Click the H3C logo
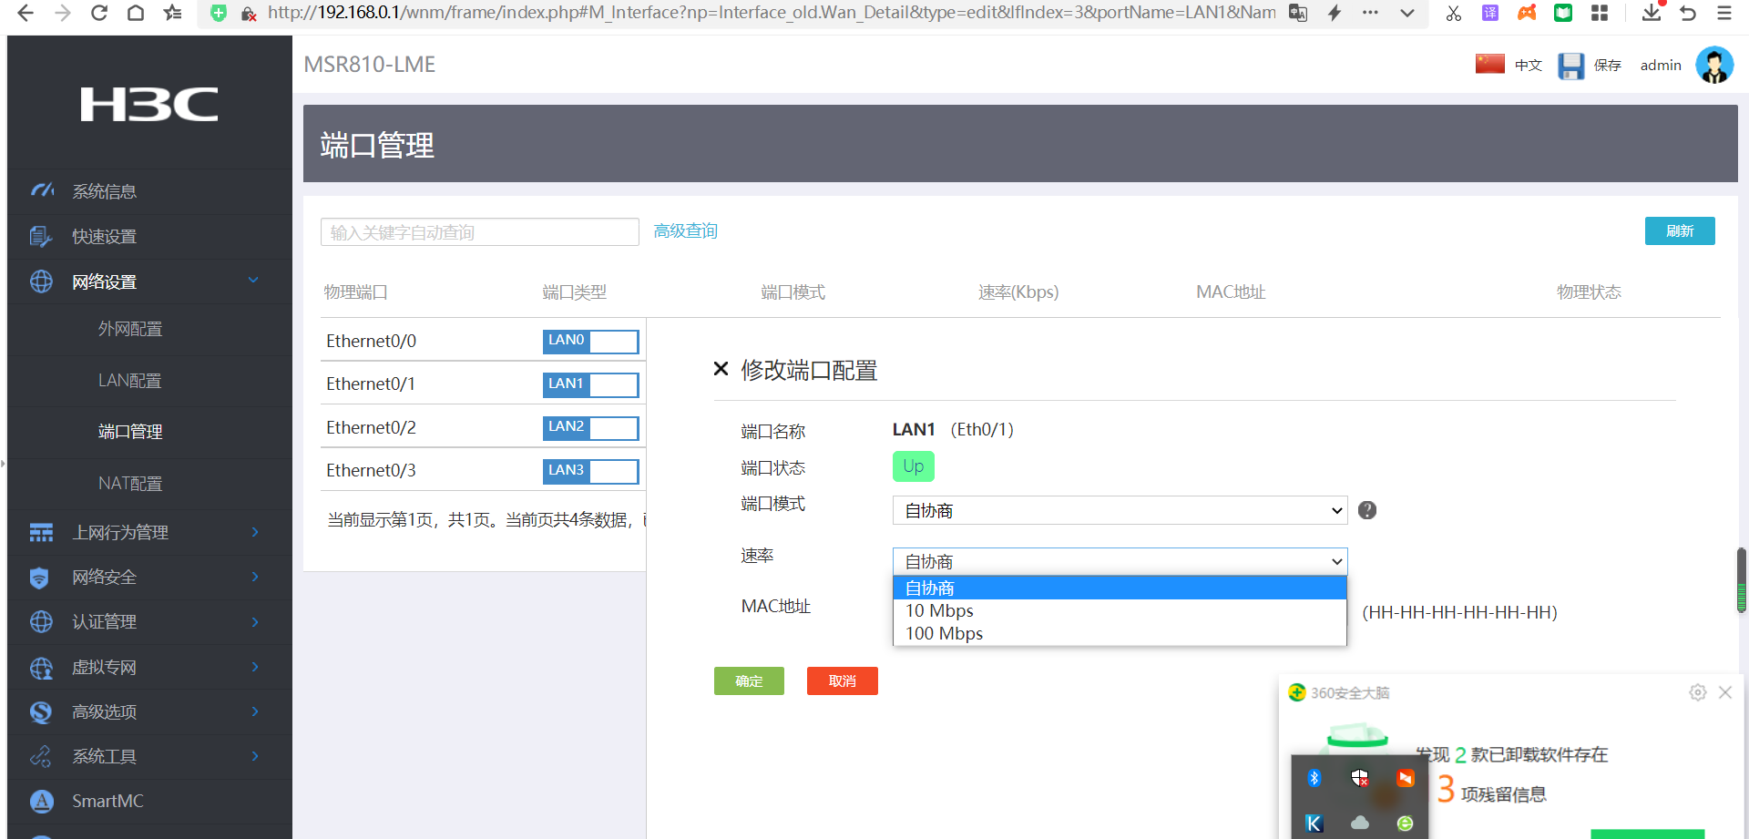Screen dimensions: 1749x839 point(149,105)
